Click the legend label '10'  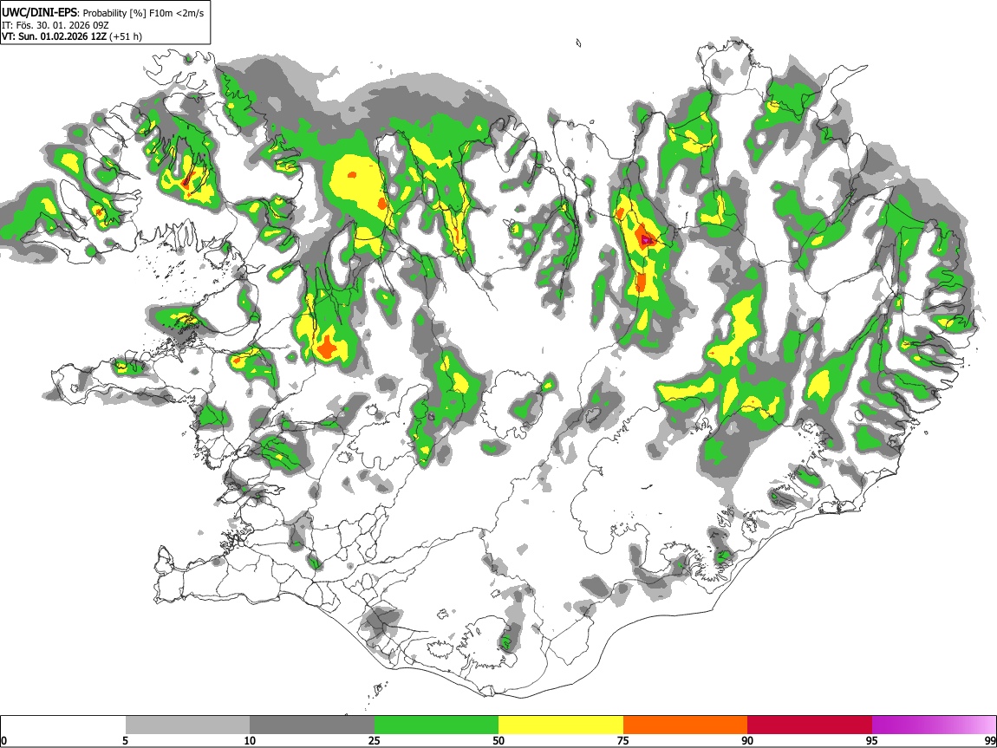(250, 740)
